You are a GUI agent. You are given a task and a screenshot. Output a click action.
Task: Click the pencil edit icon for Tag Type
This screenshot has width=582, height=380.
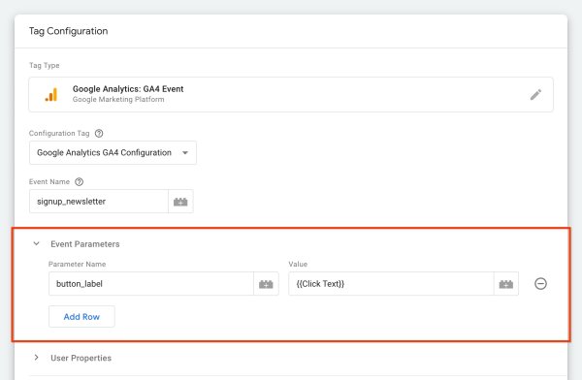click(535, 95)
